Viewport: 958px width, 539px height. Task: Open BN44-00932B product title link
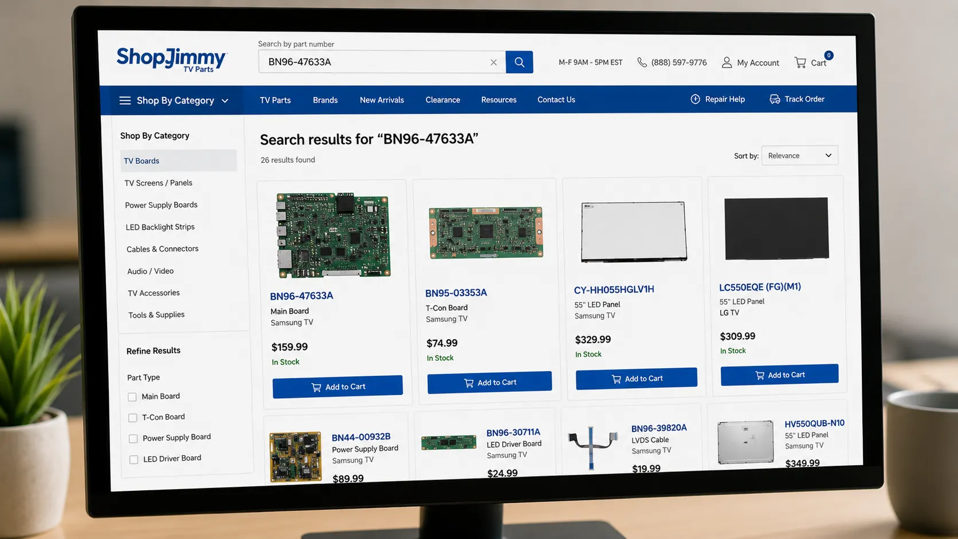point(361,437)
